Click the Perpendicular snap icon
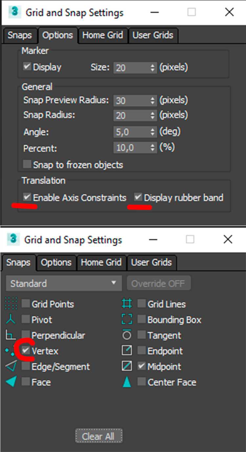The height and width of the screenshot is (452, 246). tap(11, 335)
